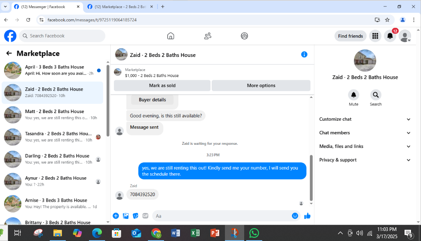Launch Excel from the taskbar
Image resolution: width=421 pixels, height=241 pixels.
click(195, 233)
